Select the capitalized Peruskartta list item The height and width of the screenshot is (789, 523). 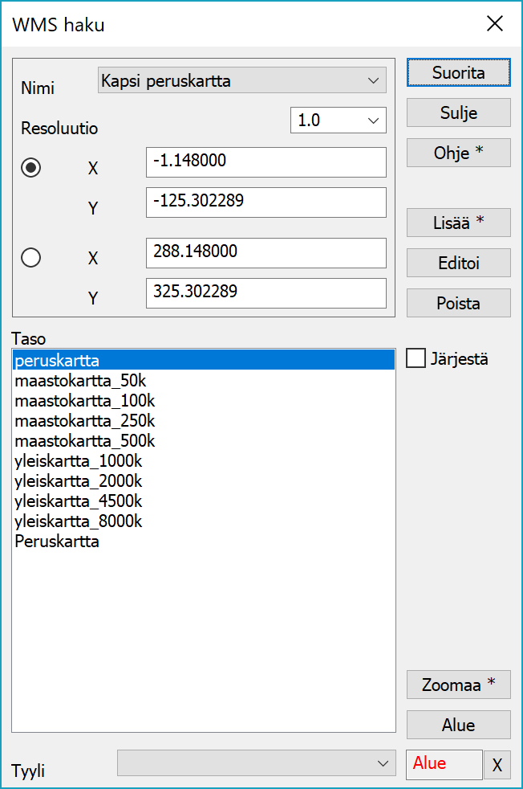coord(57,542)
